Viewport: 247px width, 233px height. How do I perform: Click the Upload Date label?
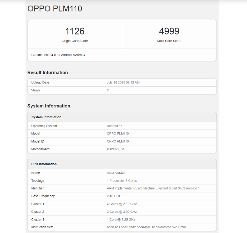pyautogui.click(x=40, y=82)
